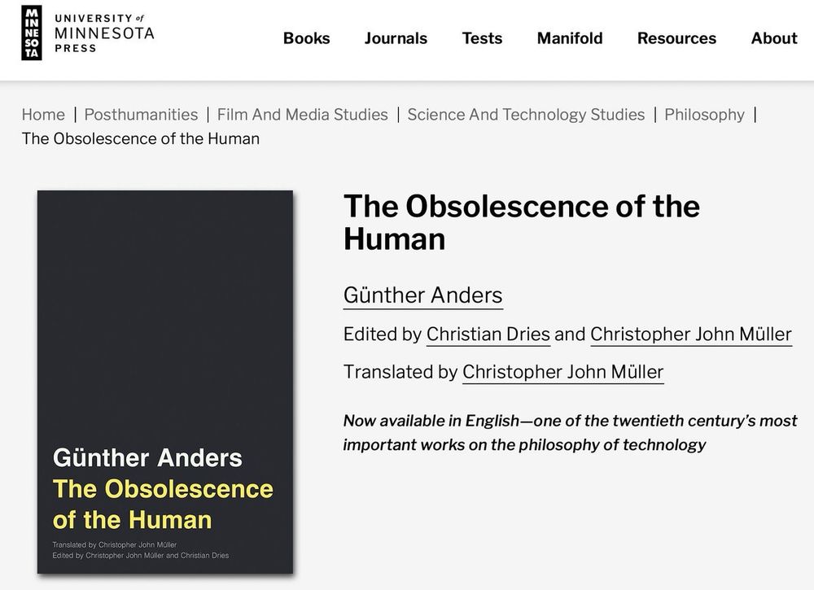Go to the About section

[773, 38]
